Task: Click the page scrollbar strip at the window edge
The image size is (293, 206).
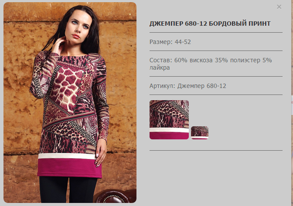Action: 292,103
